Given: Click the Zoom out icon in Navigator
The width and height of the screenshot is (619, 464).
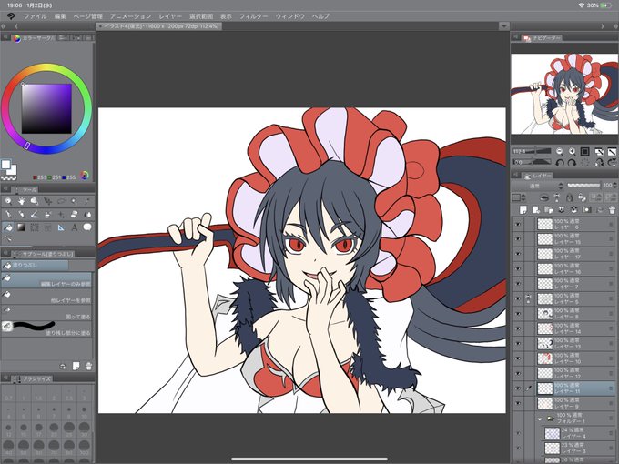Looking at the screenshot, I should coord(560,152).
